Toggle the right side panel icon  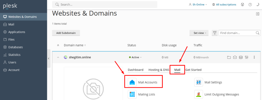(257, 14)
